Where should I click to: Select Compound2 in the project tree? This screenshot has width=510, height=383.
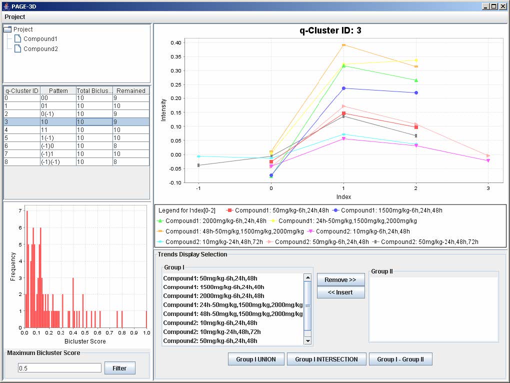40,49
